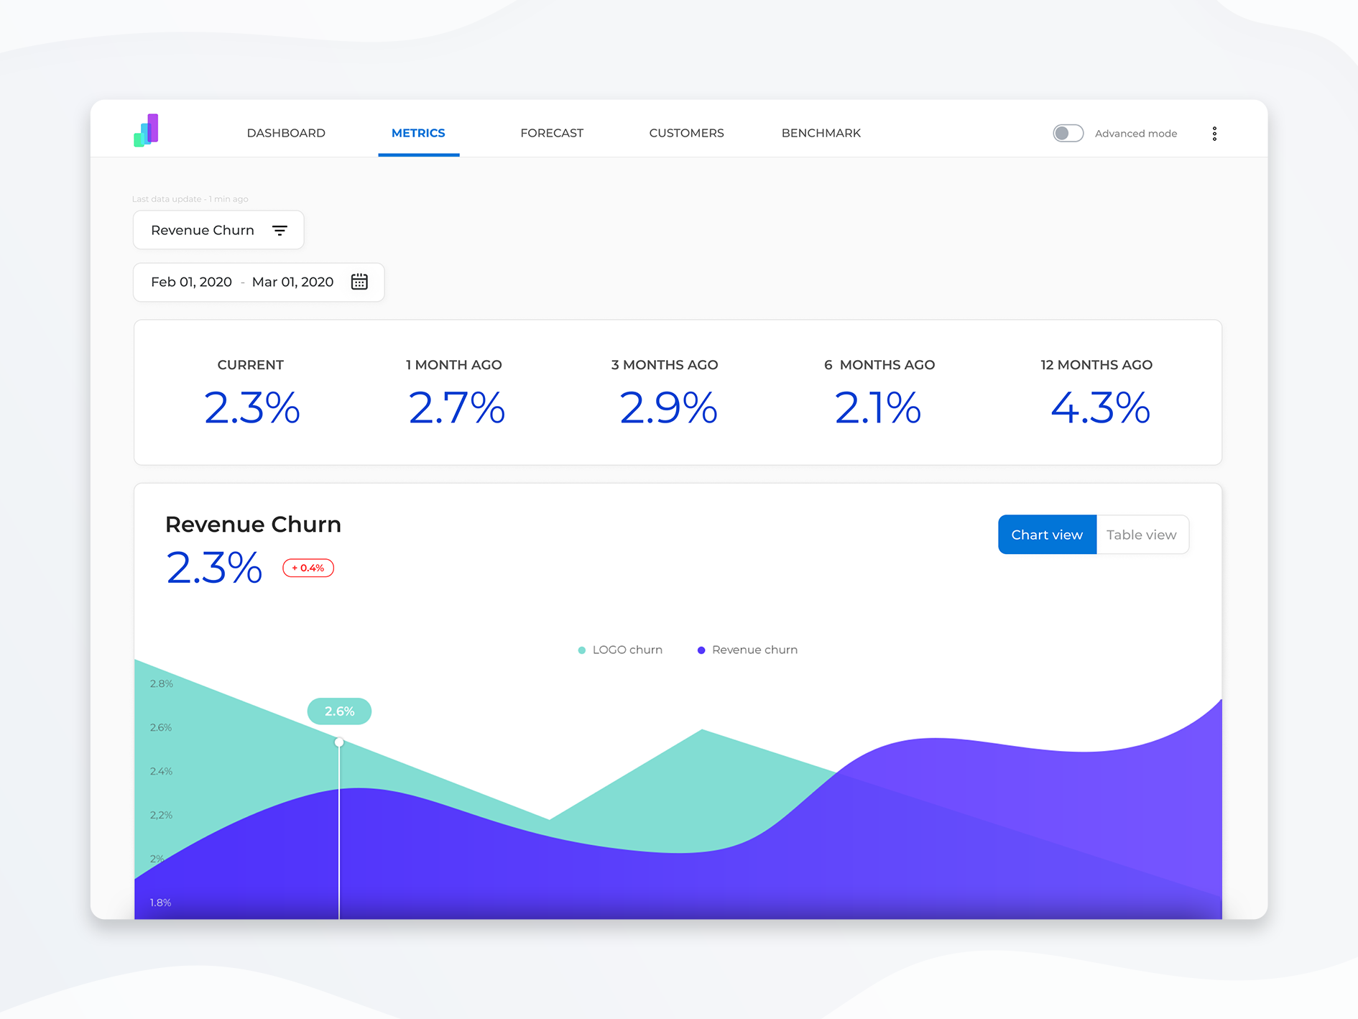Click the 2.8% y-axis label
The width and height of the screenshot is (1358, 1019).
pos(162,683)
